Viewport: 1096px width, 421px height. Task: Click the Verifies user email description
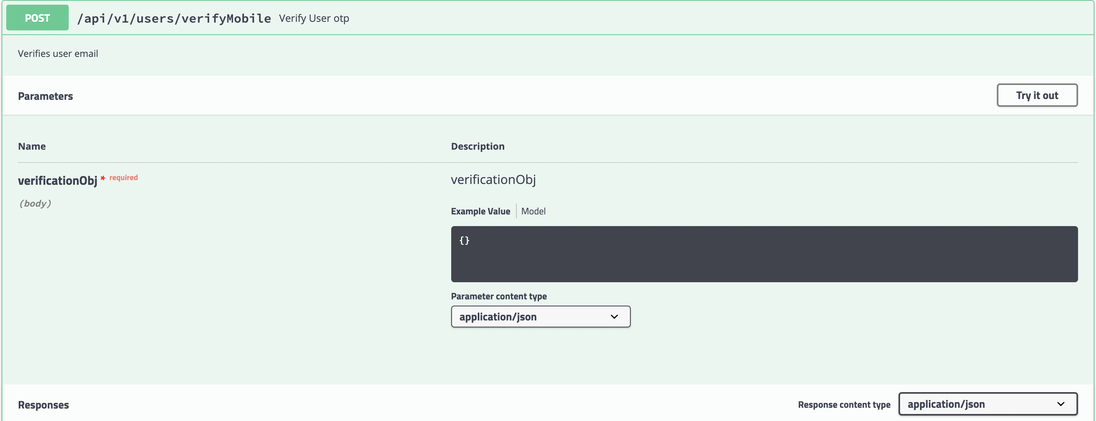point(58,53)
